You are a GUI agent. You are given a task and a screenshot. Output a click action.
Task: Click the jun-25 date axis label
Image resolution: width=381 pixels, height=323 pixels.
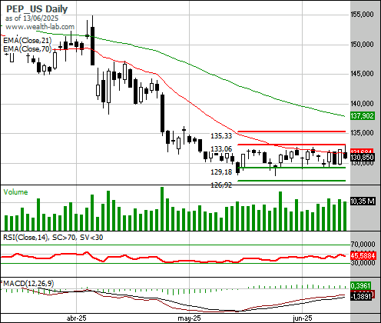(x=303, y=318)
